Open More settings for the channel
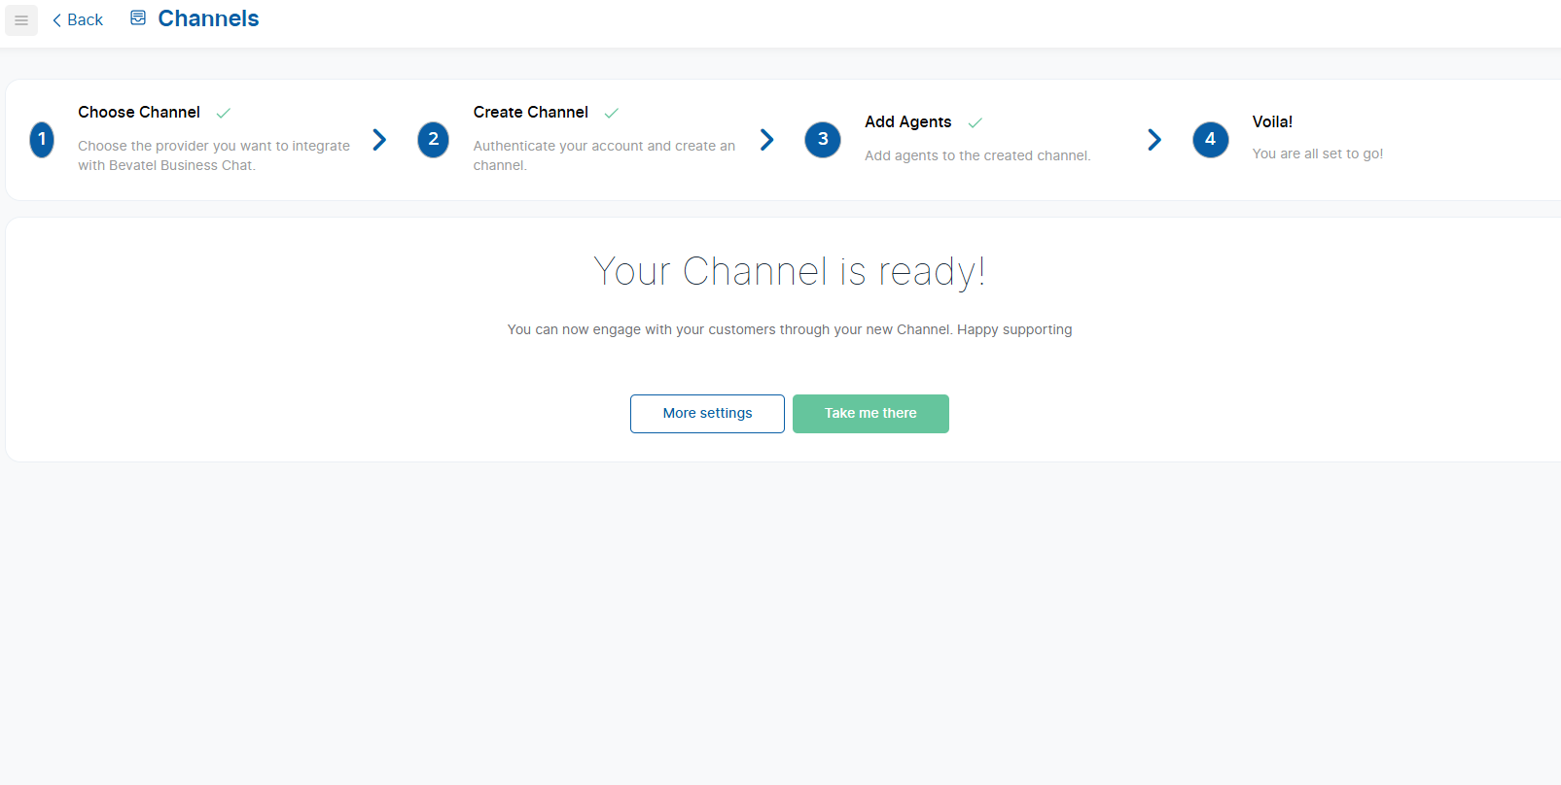Screen dimensions: 1561x785 (x=707, y=414)
